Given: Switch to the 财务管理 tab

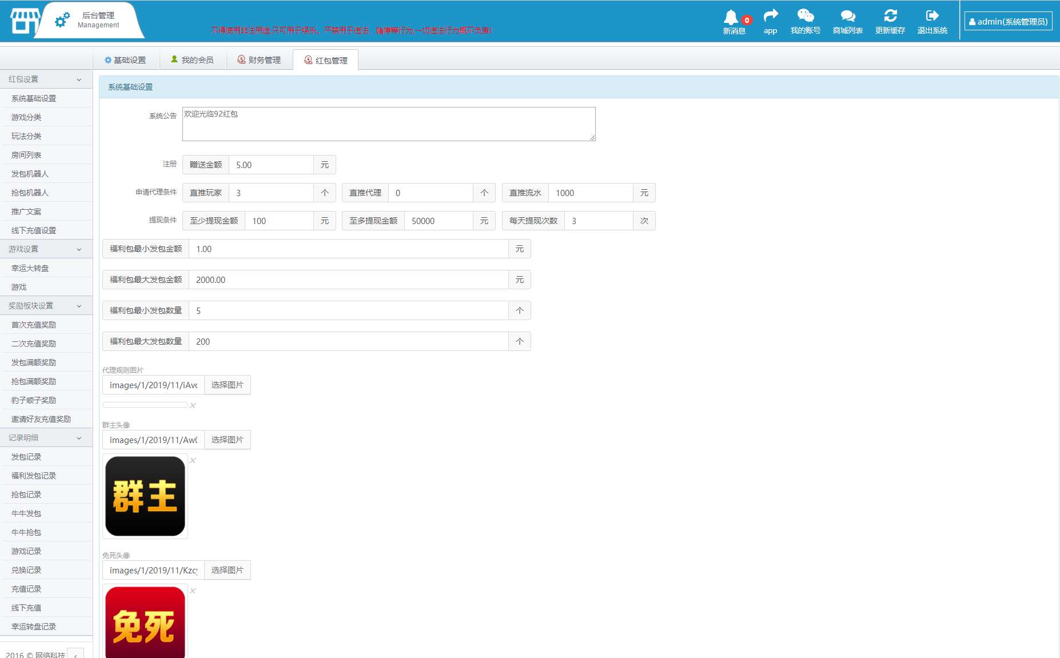Looking at the screenshot, I should [259, 60].
